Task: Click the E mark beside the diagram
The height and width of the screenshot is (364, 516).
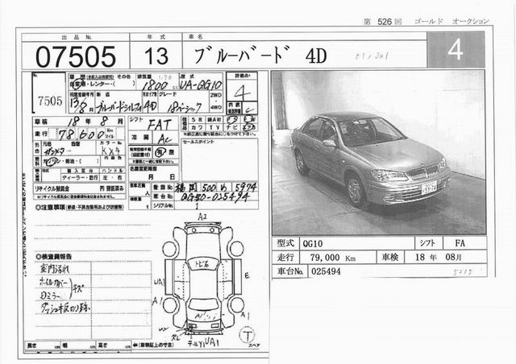Action: [x=247, y=275]
